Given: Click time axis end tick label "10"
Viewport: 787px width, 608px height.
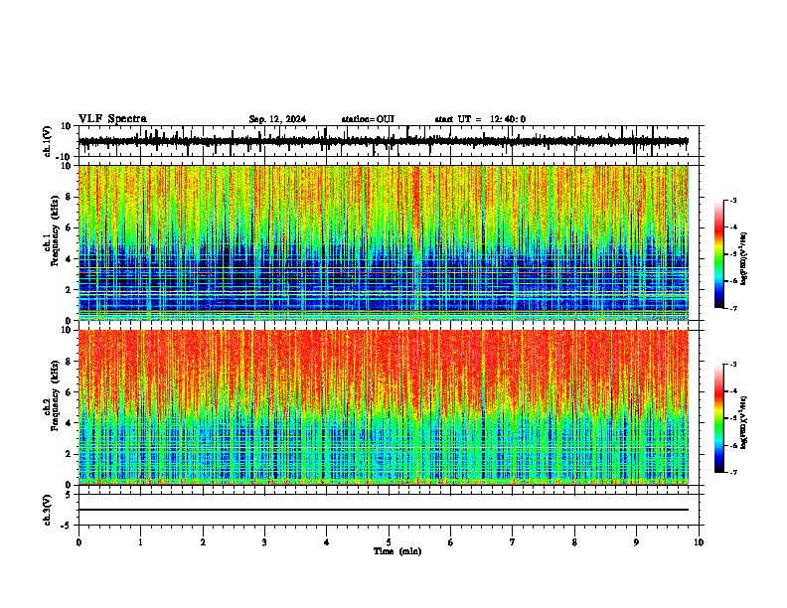Looking at the screenshot, I should pos(699,542).
